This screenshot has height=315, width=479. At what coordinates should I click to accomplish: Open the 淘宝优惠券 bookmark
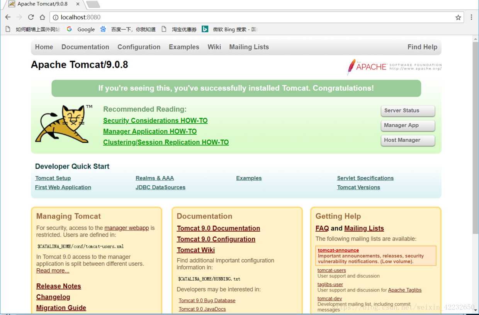tap(179, 29)
